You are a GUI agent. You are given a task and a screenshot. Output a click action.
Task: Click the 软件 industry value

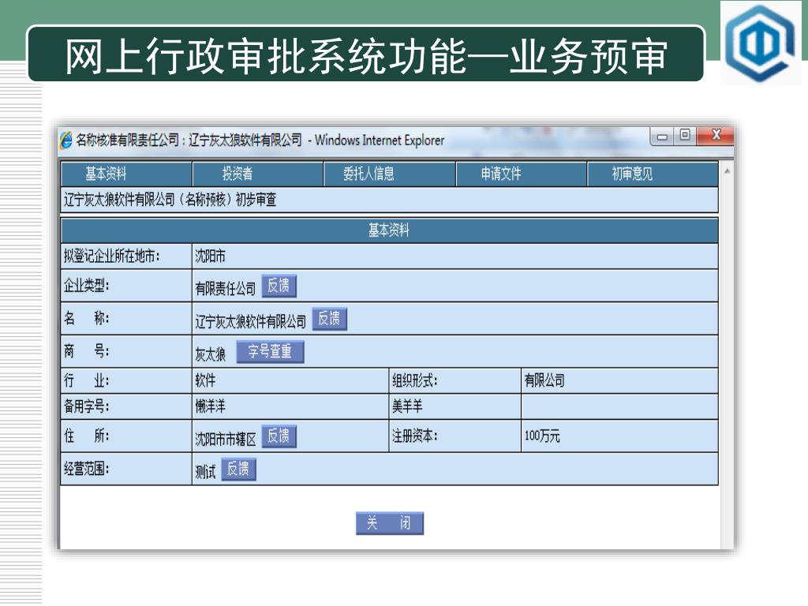(205, 381)
